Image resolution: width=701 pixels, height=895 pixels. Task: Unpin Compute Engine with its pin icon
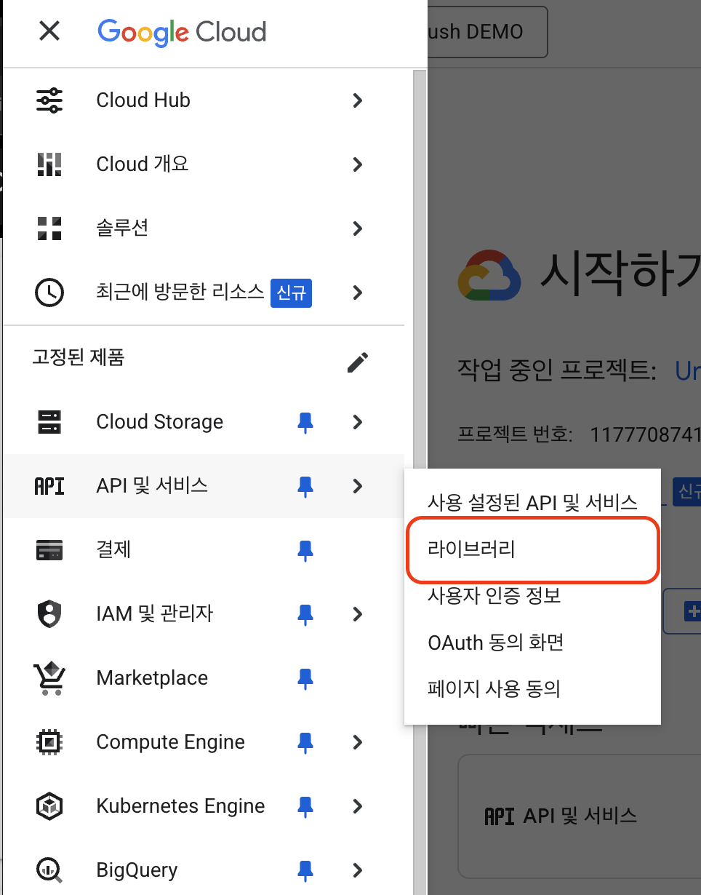(305, 742)
